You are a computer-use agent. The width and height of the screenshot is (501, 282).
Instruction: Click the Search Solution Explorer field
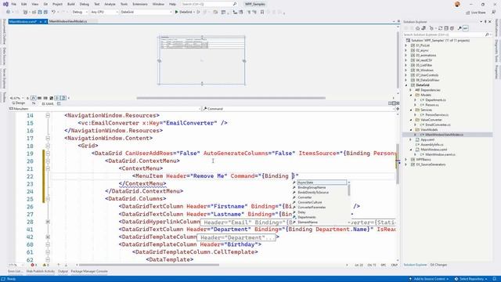[447, 34]
